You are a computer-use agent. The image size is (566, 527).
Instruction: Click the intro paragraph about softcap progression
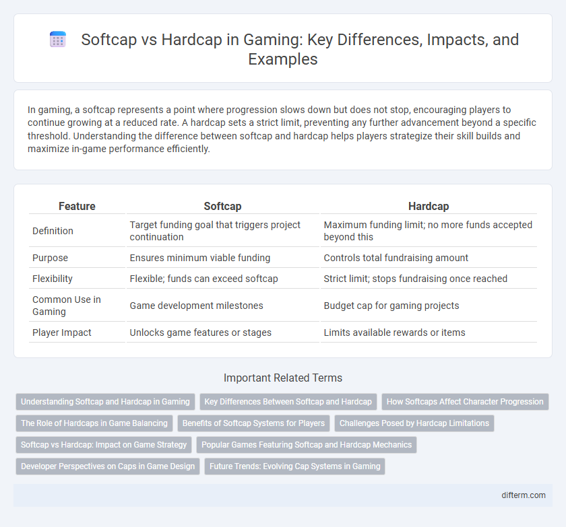pos(282,129)
